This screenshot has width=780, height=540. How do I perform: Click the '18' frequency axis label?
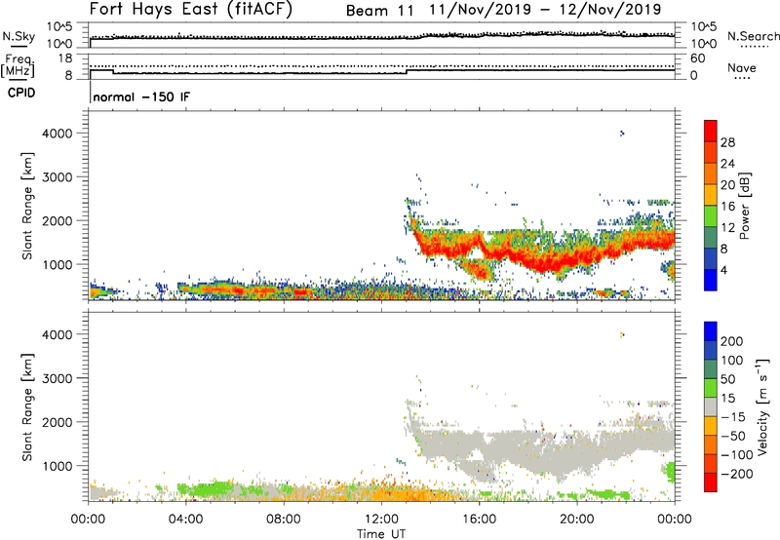(64, 58)
